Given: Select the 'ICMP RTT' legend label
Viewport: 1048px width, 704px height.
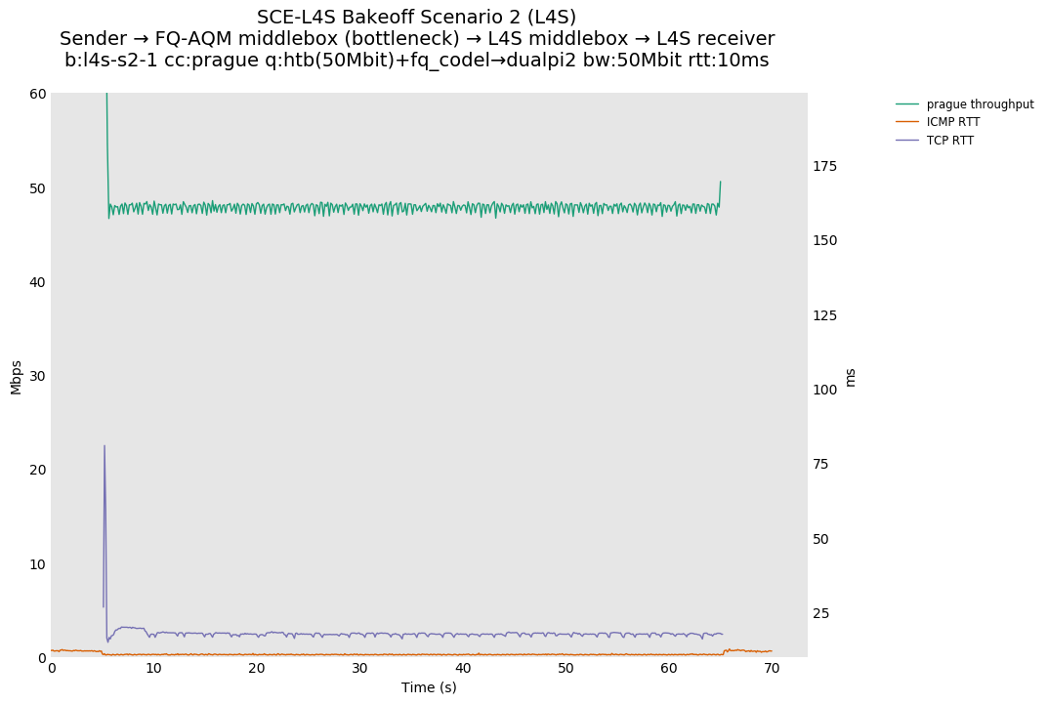Looking at the screenshot, I should click(x=952, y=122).
